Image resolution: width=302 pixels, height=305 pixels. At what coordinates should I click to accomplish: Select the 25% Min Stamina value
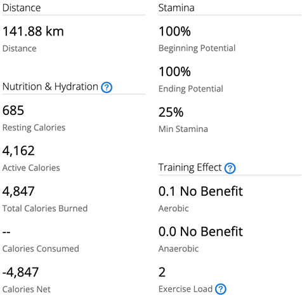(x=171, y=112)
